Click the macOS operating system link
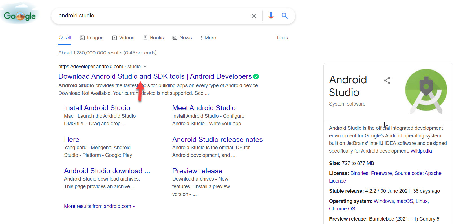The image size is (463, 224). click(405, 201)
